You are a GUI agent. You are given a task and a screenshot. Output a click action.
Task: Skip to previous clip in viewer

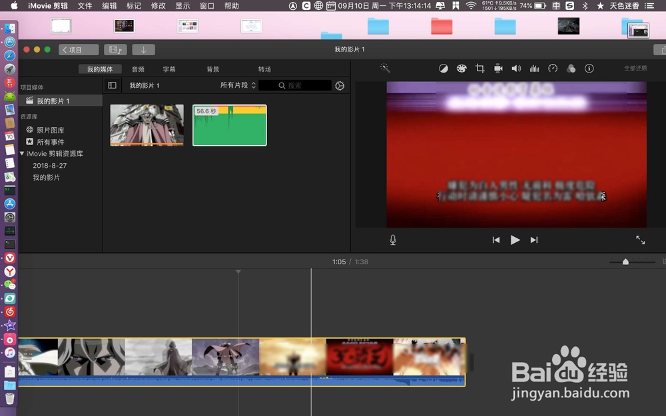496,240
